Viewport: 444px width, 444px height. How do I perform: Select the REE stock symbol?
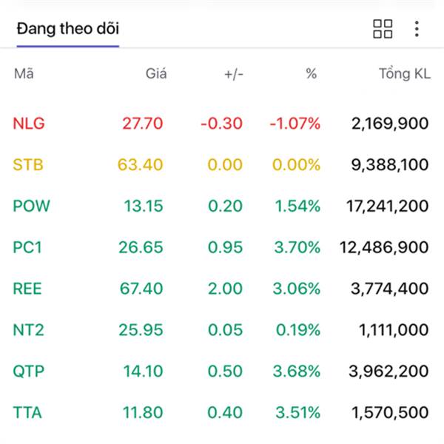28,288
